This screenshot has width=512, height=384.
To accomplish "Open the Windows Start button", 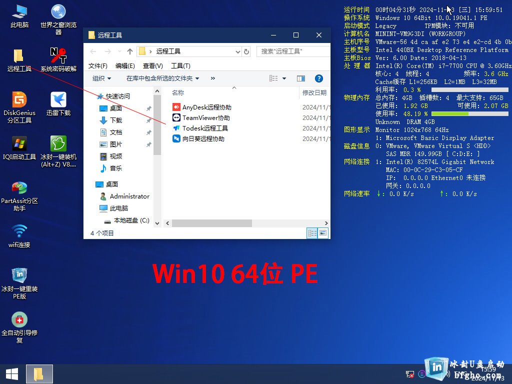I will 12,374.
